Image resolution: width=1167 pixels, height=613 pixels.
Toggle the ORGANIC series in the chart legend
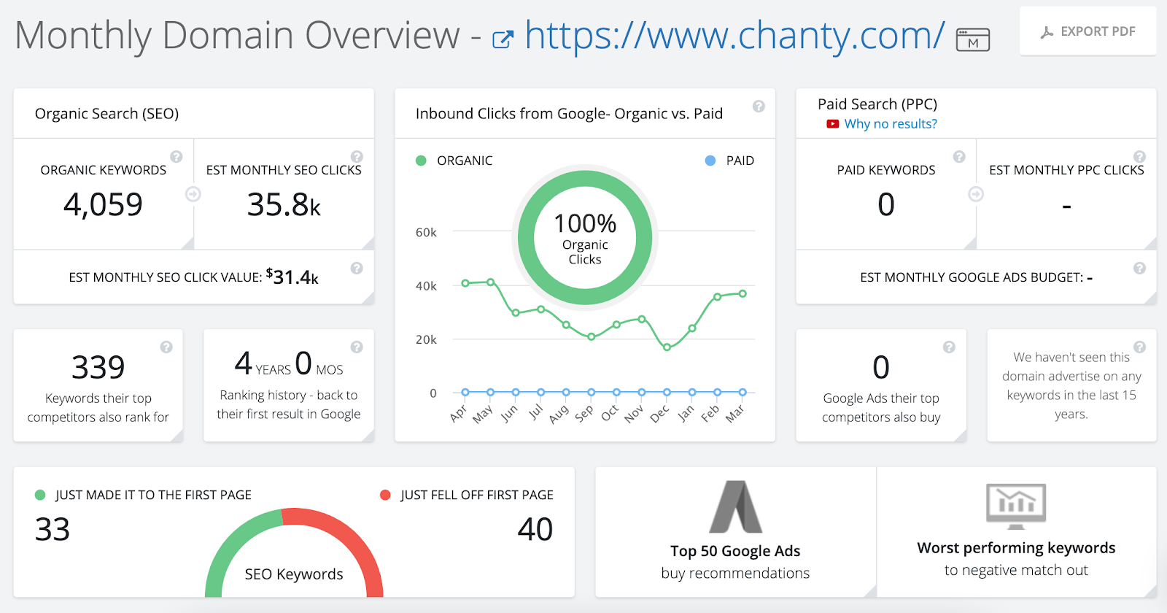click(x=454, y=161)
